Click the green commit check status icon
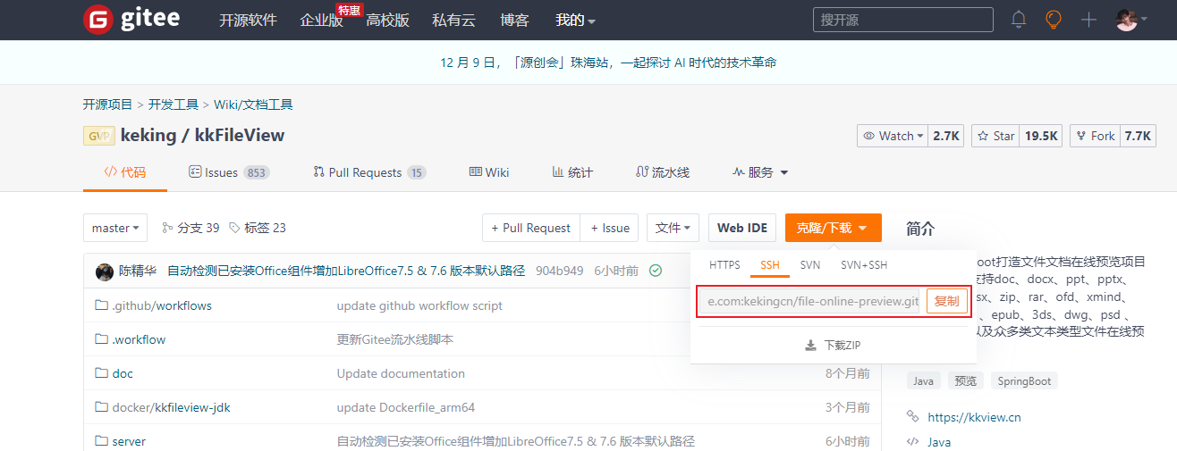 pyautogui.click(x=656, y=271)
